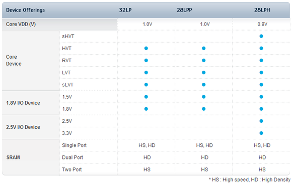Click Two Port HS under 28LPP

204,169
